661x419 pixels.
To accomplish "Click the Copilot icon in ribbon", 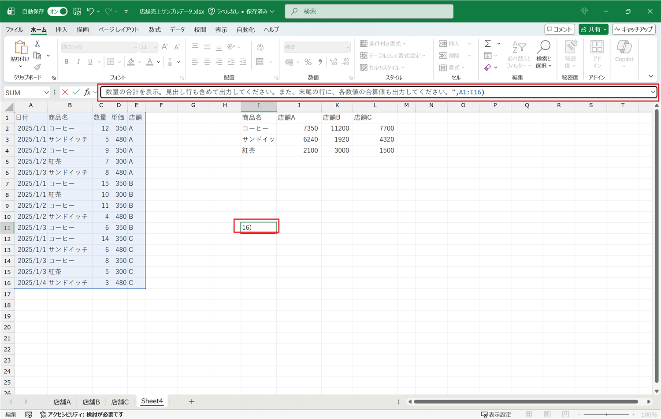I will pyautogui.click(x=624, y=51).
